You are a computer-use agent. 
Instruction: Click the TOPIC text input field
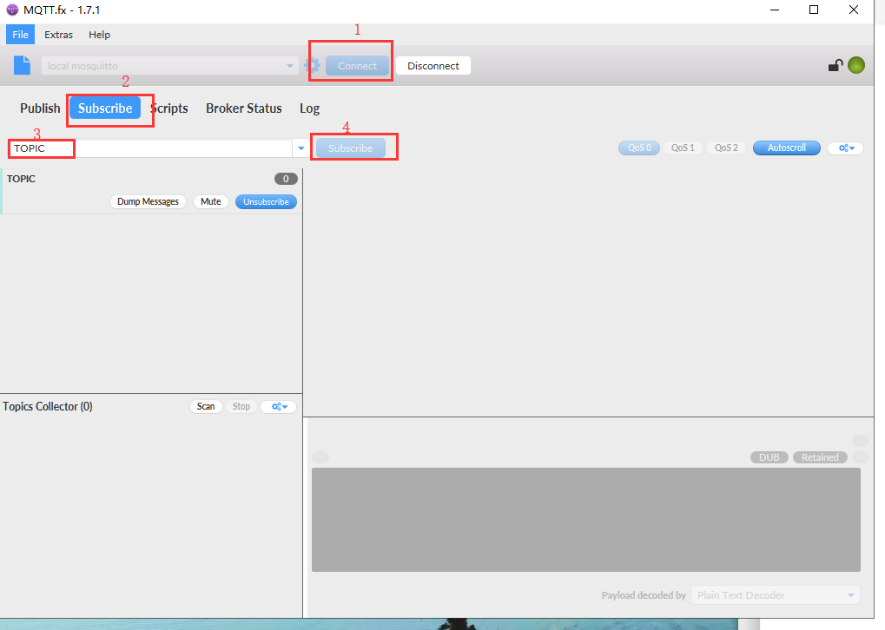click(152, 148)
